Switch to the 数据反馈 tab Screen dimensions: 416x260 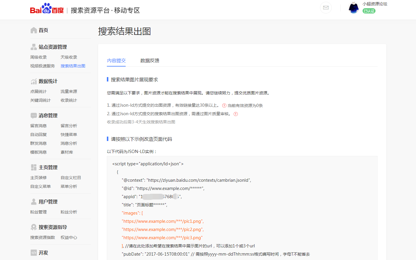click(x=150, y=61)
